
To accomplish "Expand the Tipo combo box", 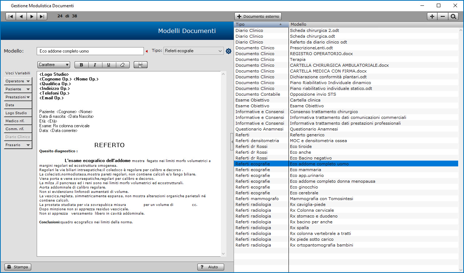I will tap(220, 51).
